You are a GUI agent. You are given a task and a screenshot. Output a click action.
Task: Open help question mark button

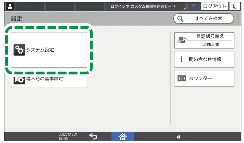(194, 7)
